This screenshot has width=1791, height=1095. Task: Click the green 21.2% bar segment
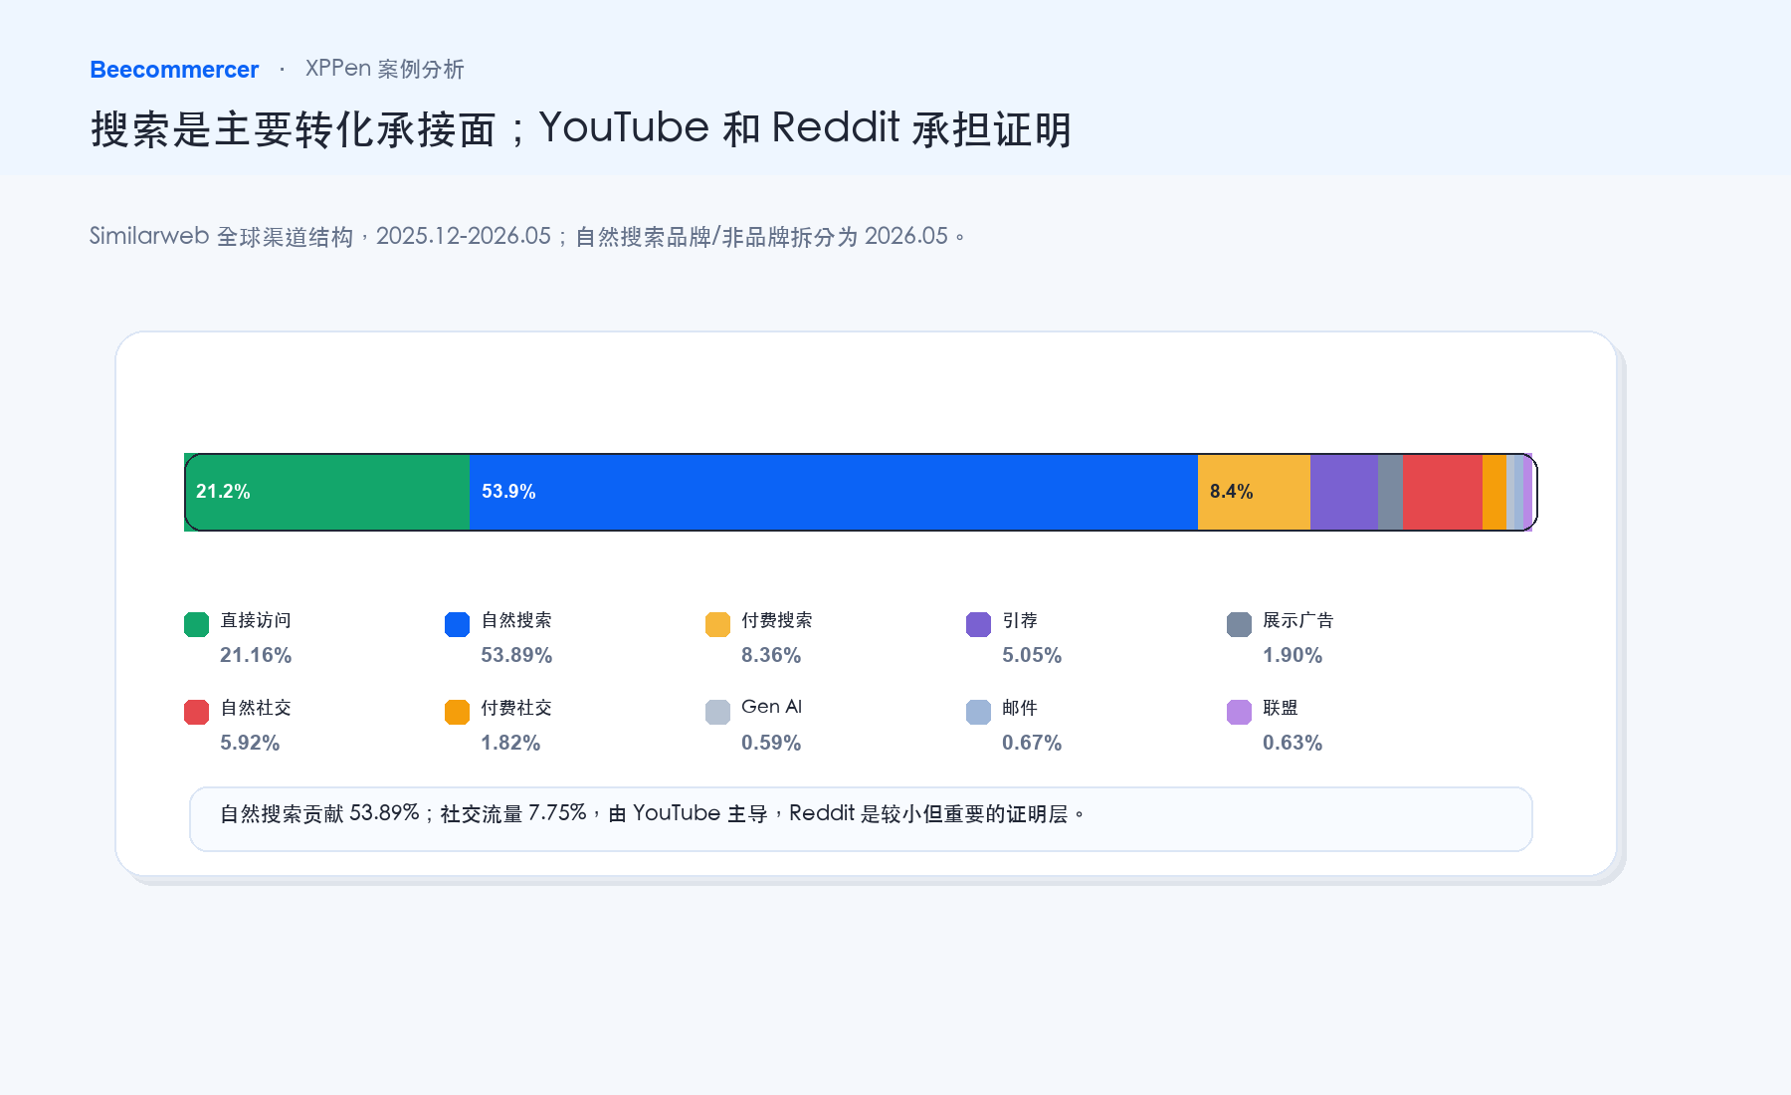point(327,492)
